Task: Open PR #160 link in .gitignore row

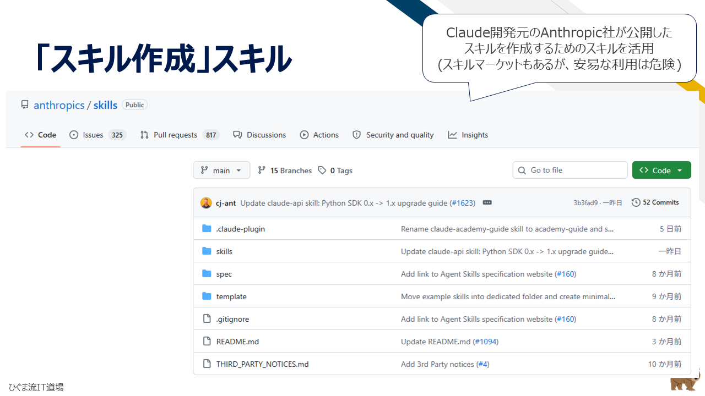Action: click(x=566, y=319)
